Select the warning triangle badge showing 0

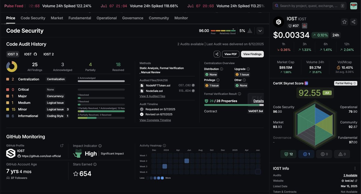[x=342, y=154]
